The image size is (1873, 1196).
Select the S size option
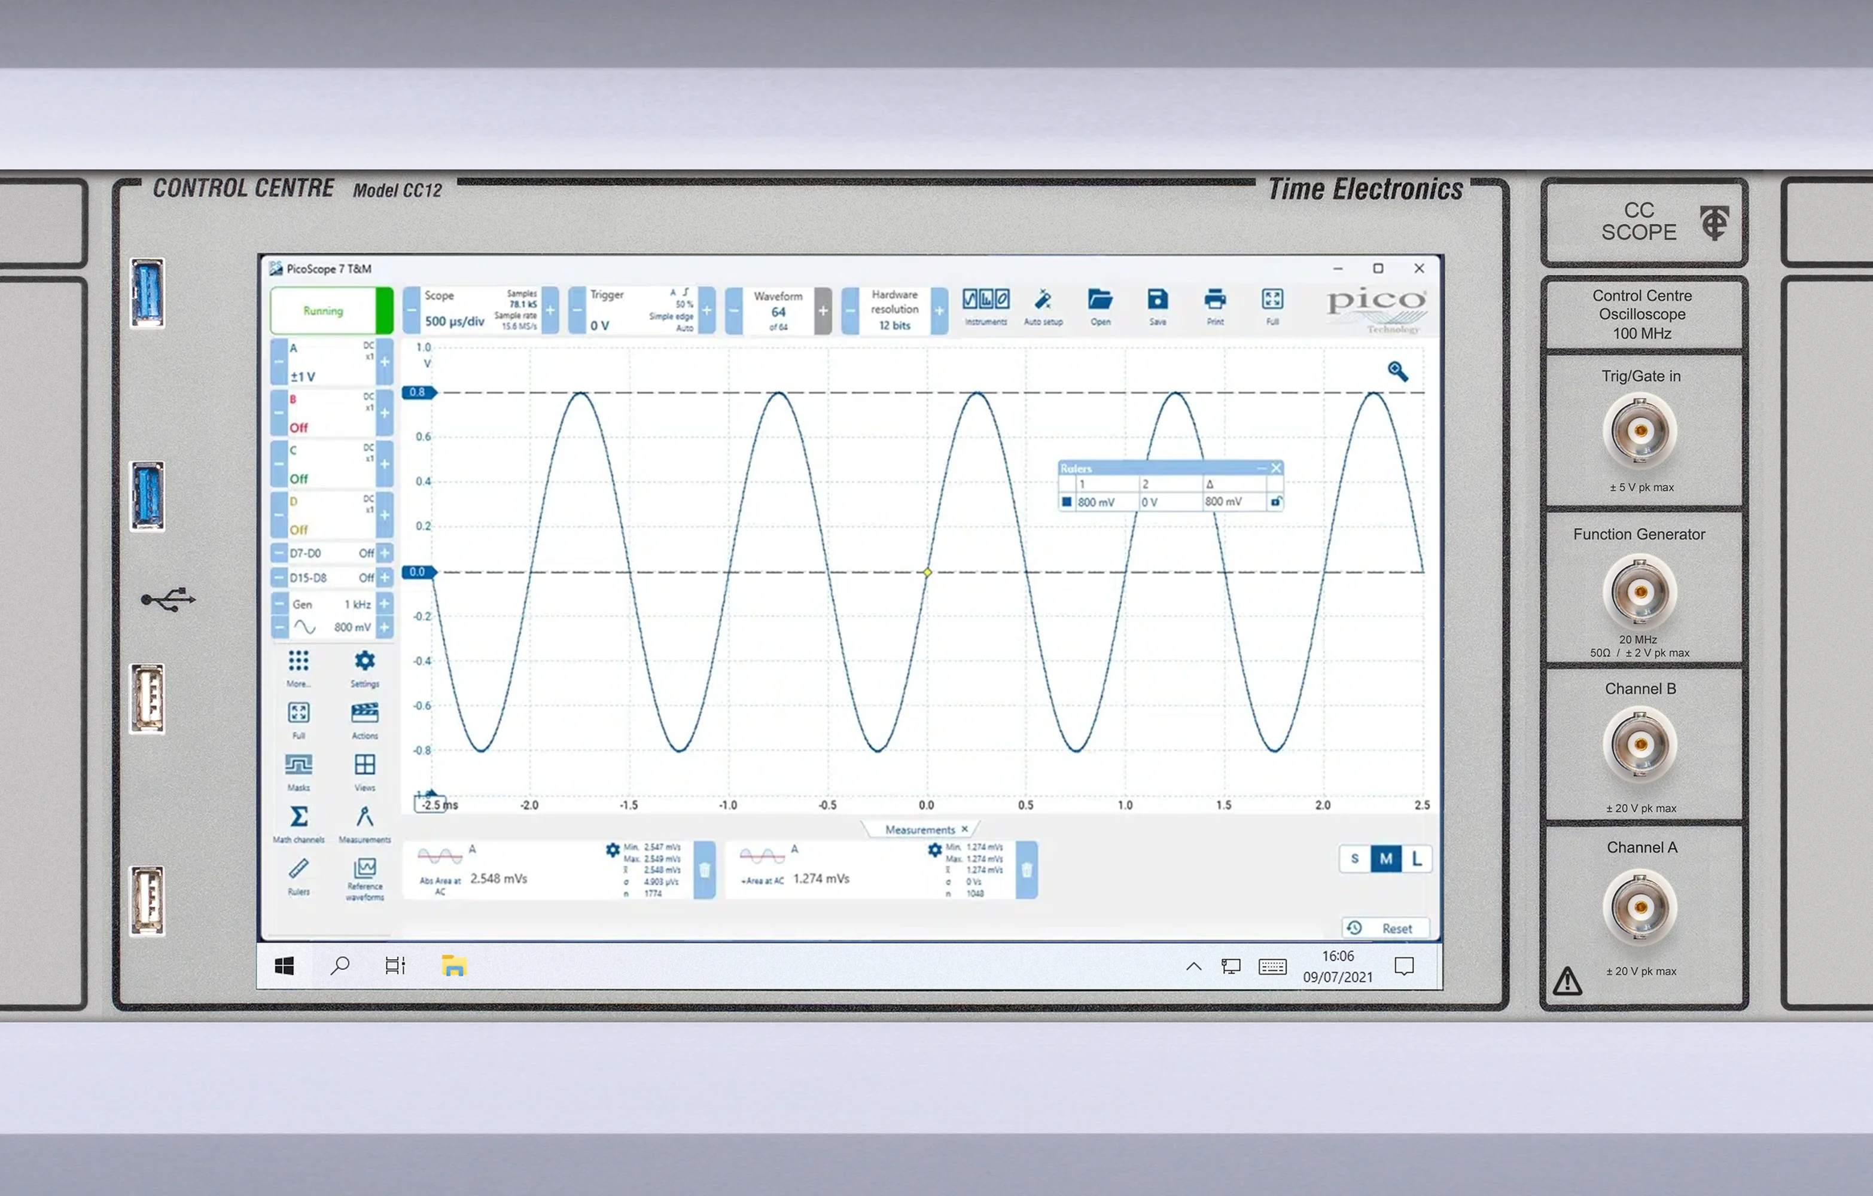tap(1355, 859)
